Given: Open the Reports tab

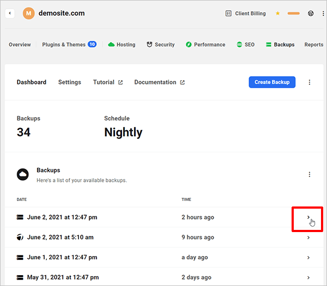Looking at the screenshot, I should point(314,45).
